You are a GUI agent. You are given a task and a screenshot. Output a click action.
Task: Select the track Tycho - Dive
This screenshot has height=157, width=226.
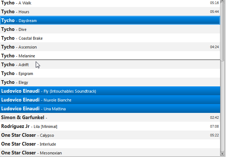pos(110,29)
